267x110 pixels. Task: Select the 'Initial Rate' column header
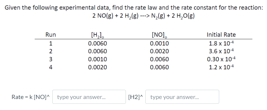pos(221,35)
